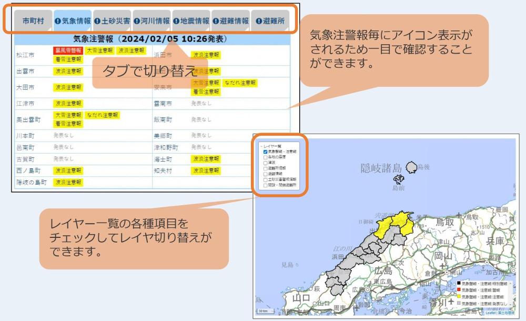The width and height of the screenshot is (526, 321).
Task: Enable the 津波 layer checkbox
Action: (x=265, y=164)
